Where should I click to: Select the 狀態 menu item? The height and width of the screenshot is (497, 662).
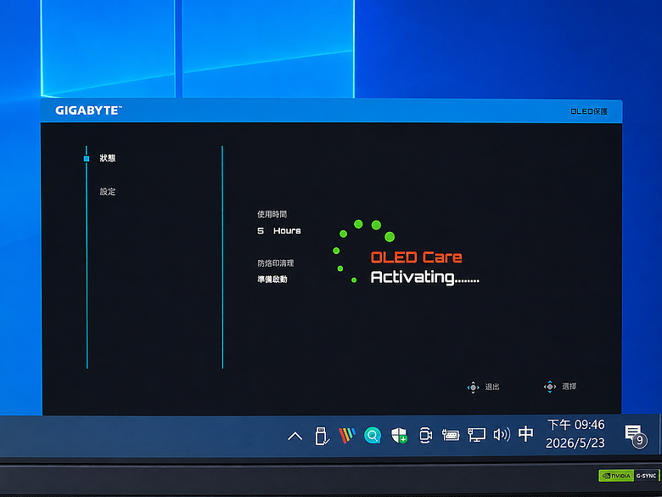tap(108, 158)
